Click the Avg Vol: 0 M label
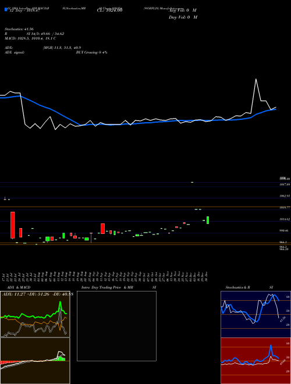291x384 pixels. click(183, 10)
